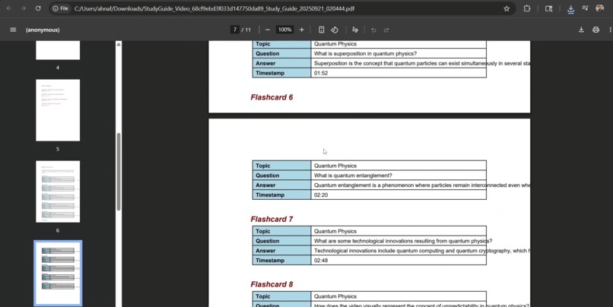Open the profile avatar
This screenshot has height=307, width=613.
[x=600, y=8]
